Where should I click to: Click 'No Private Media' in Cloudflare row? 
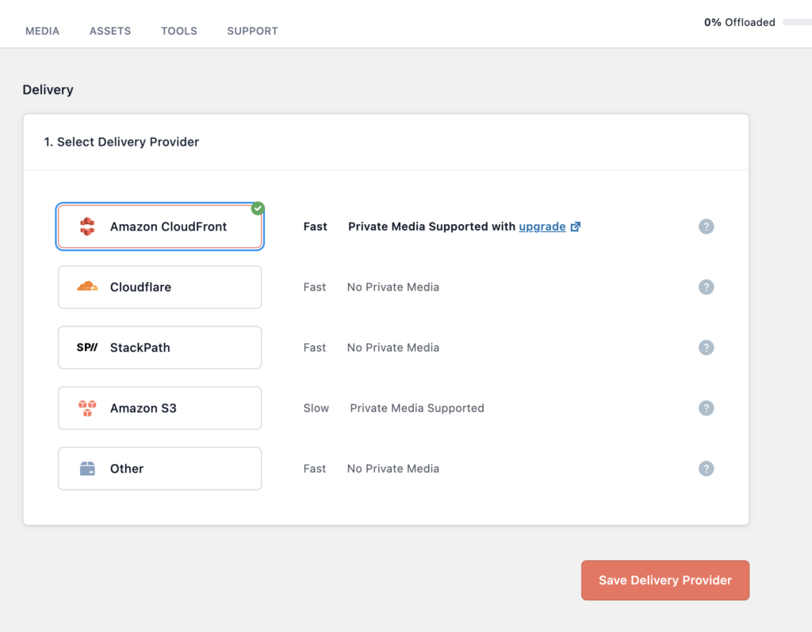pos(393,287)
